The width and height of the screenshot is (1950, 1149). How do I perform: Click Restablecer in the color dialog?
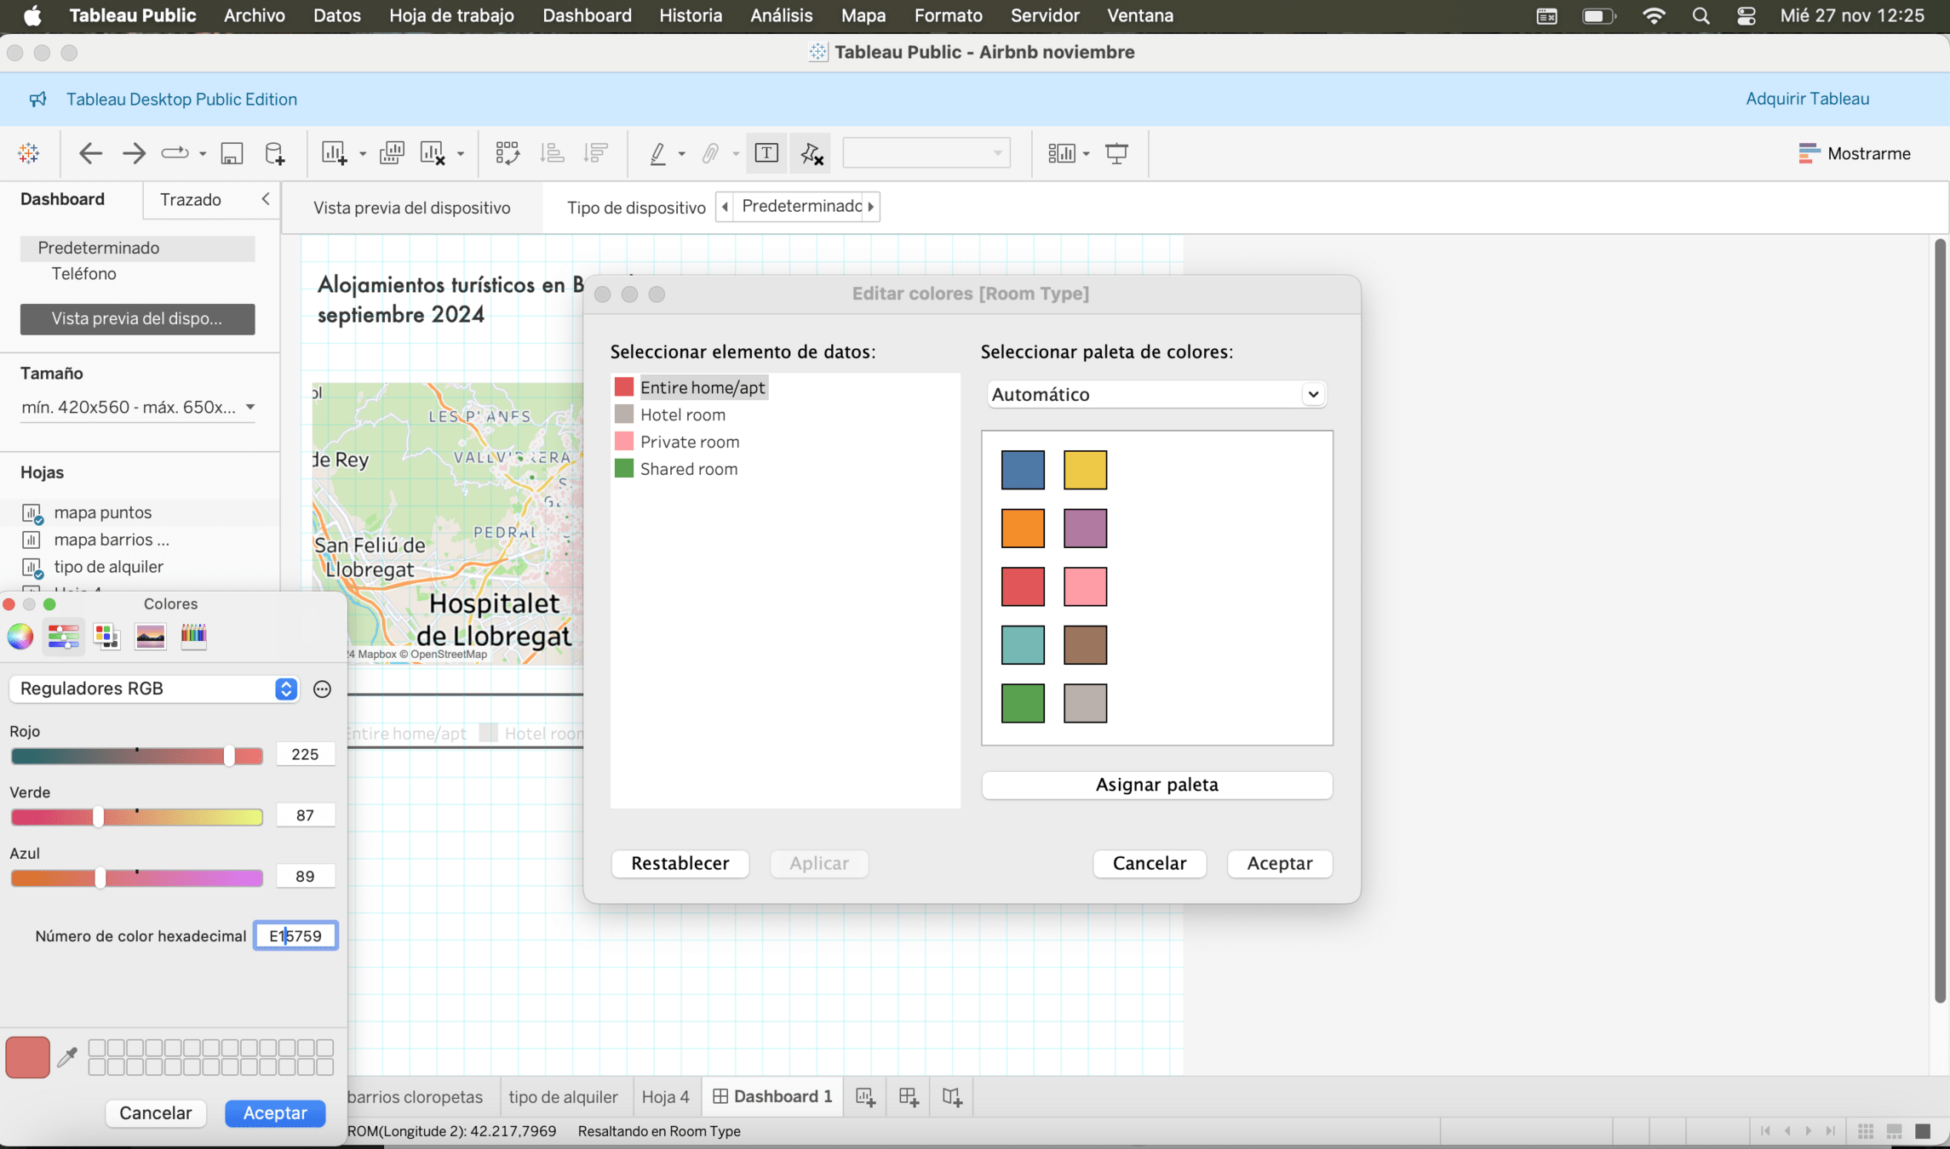pos(680,863)
